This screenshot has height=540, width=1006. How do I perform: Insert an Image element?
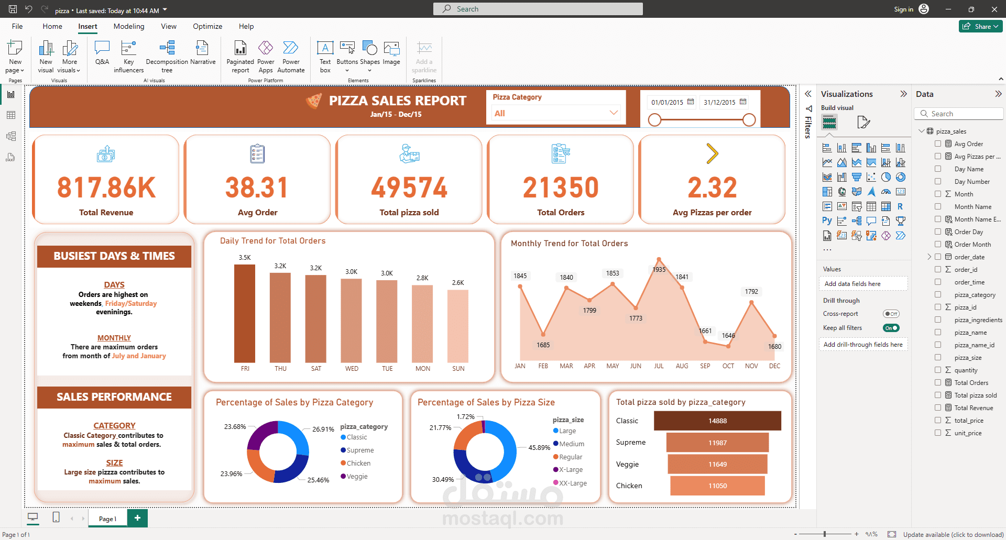point(391,53)
